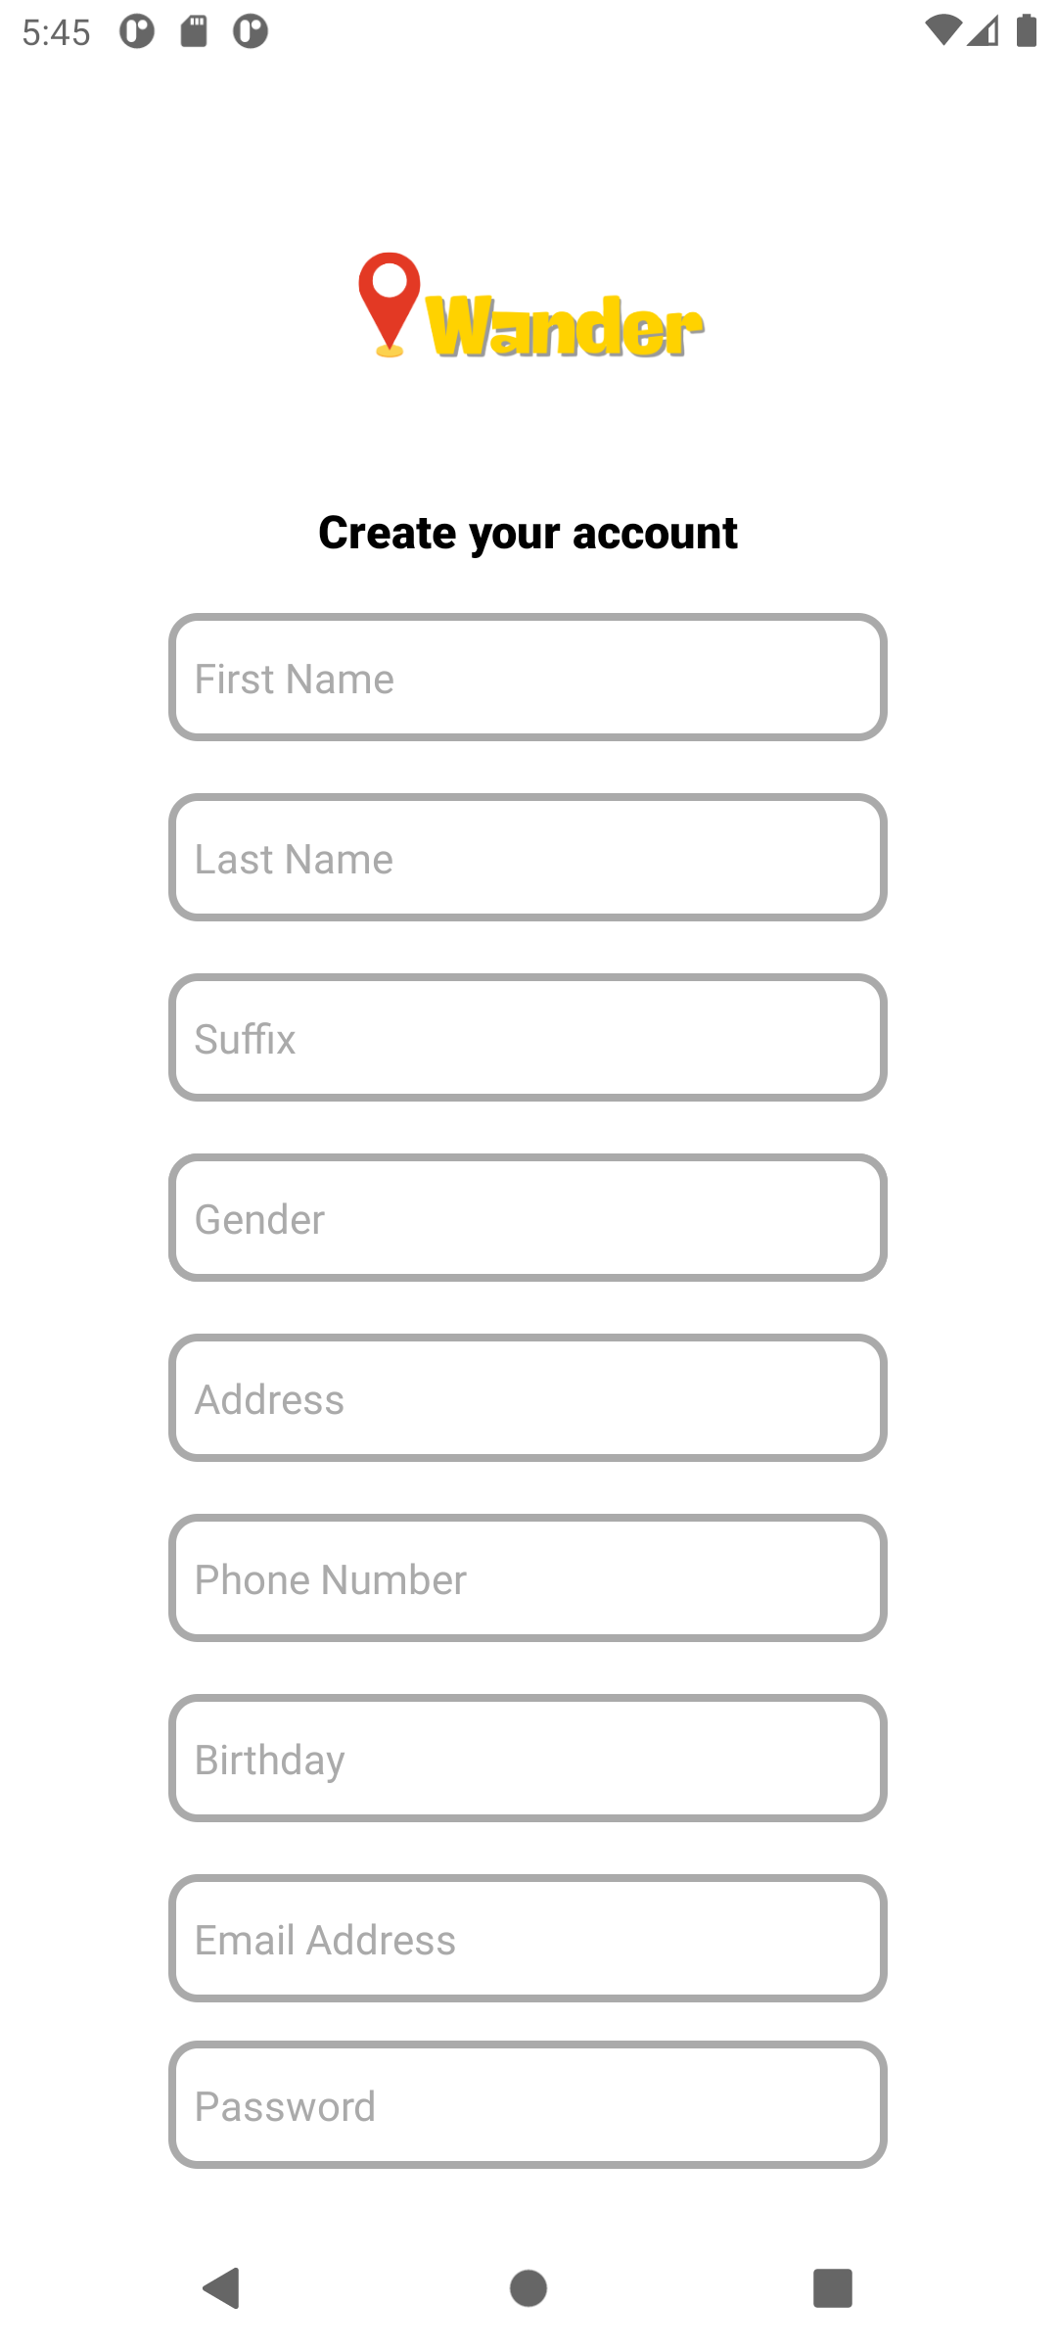This screenshot has height=2350, width=1057.
Task: Tap the Android home circle button
Action: click(x=528, y=2288)
